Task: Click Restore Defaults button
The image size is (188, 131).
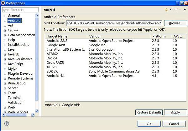Action: (x=149, y=112)
